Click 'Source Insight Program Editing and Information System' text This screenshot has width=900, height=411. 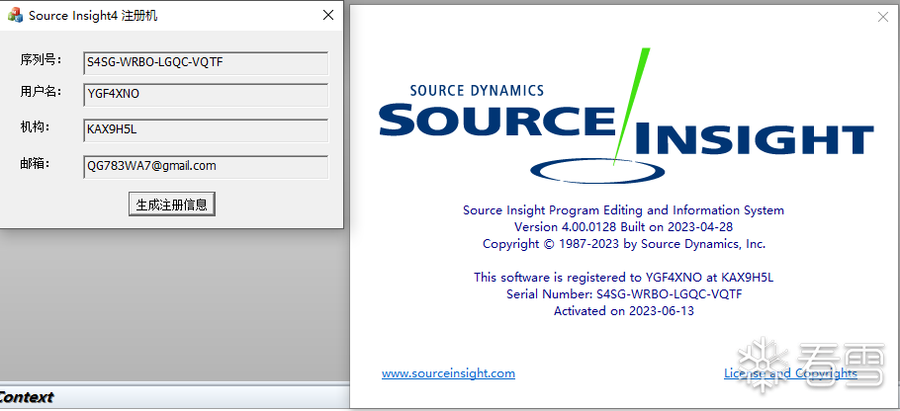623,209
